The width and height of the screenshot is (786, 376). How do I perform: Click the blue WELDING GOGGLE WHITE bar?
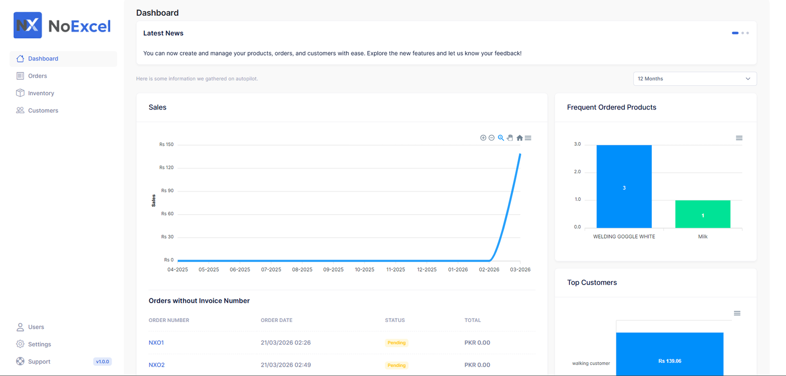click(x=624, y=187)
